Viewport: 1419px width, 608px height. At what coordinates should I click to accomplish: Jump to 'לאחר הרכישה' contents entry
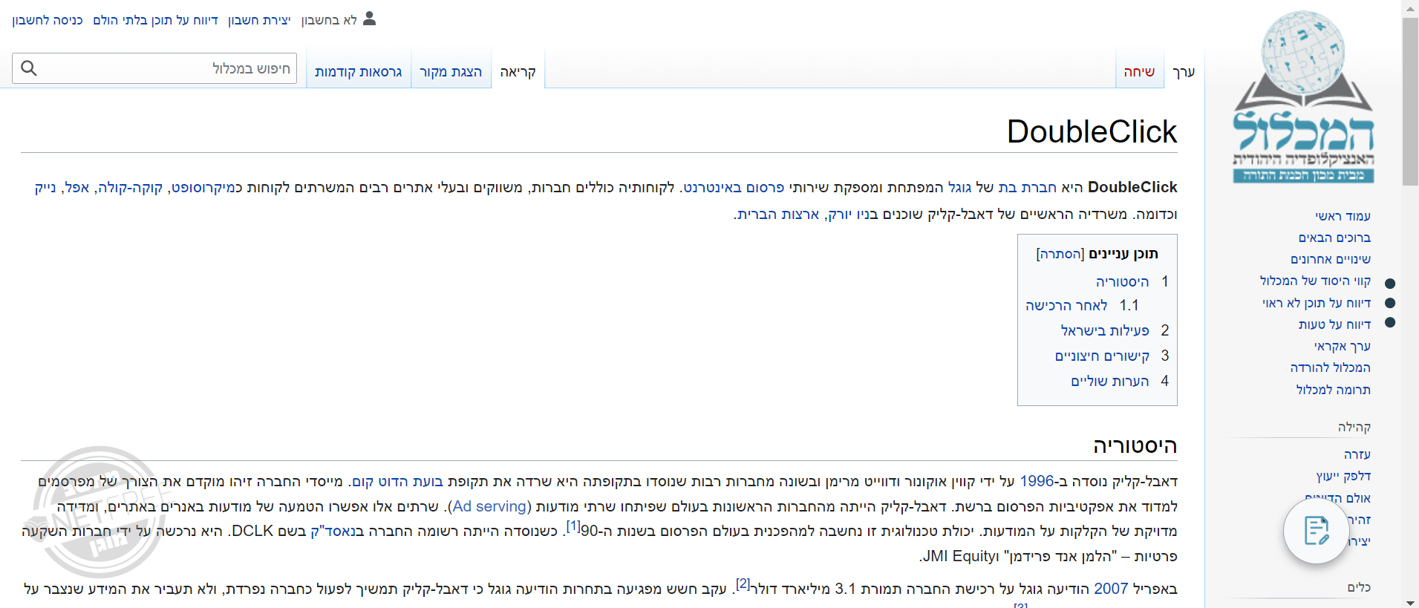(x=1066, y=306)
